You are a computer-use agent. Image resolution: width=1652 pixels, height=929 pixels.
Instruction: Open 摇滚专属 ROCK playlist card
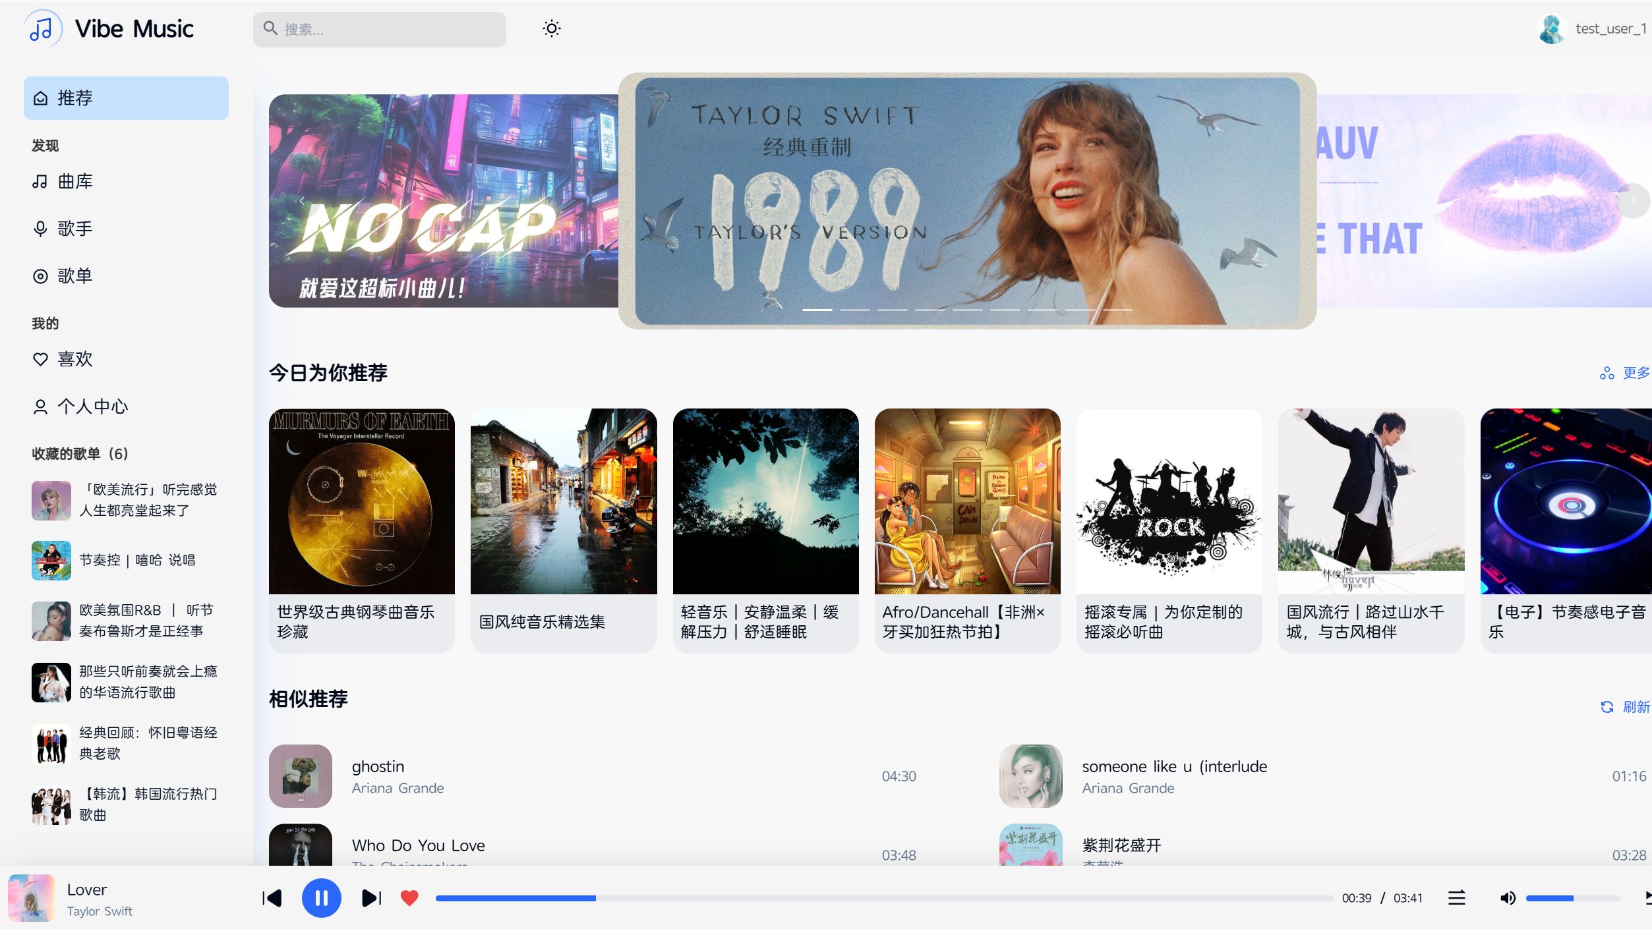point(1169,530)
